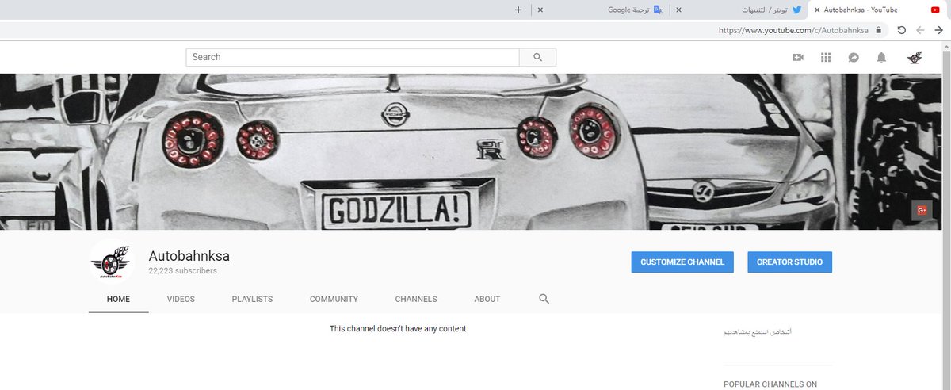
Task: Select the Community channel tab
Action: click(334, 300)
